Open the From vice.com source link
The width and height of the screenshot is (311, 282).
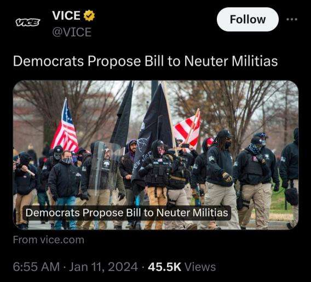49,240
